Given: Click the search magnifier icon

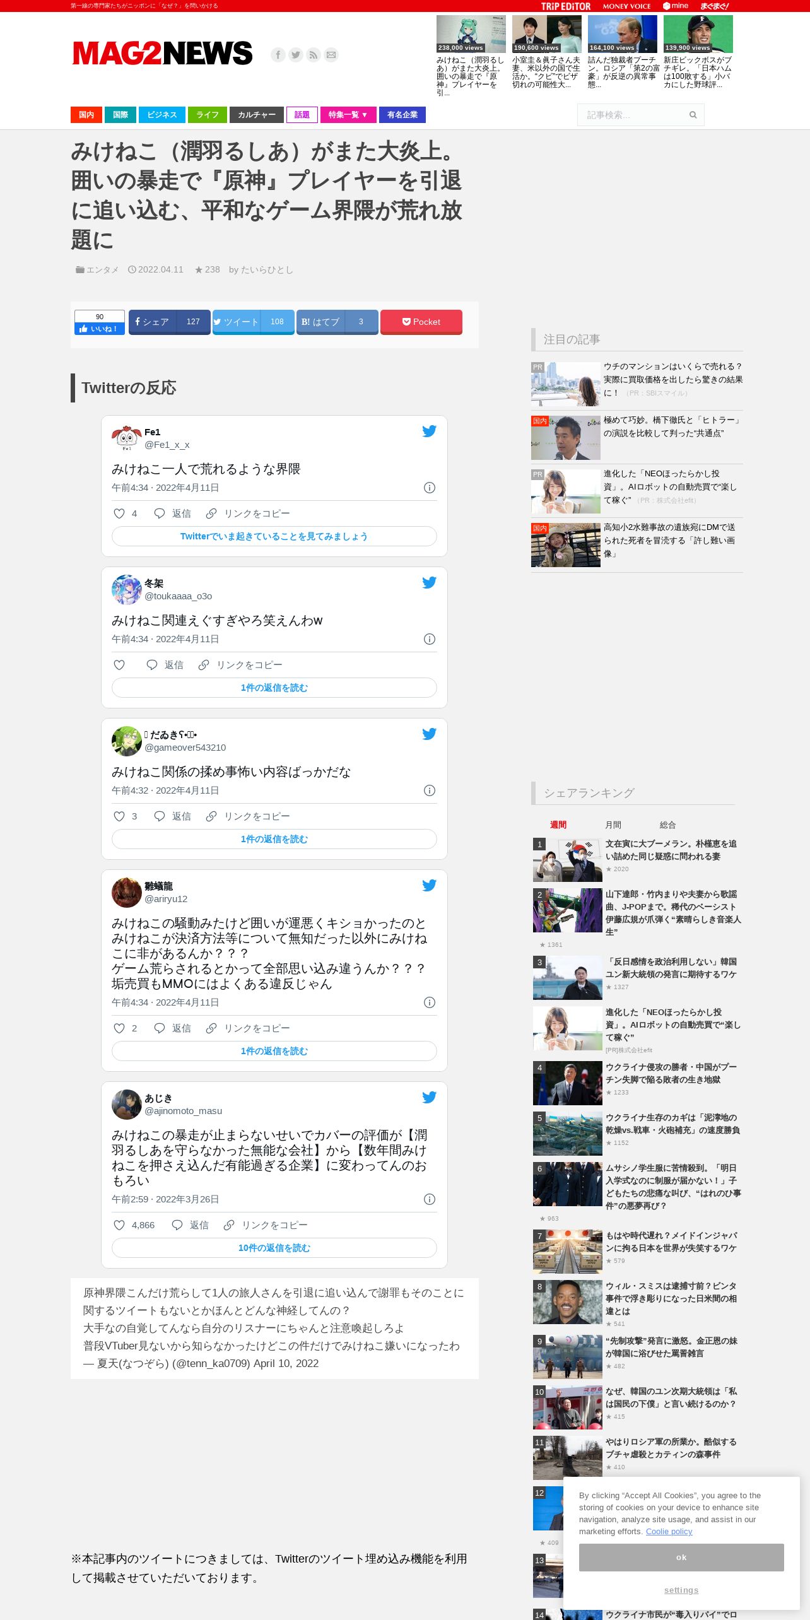Looking at the screenshot, I should tap(693, 115).
